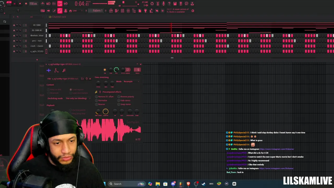Open the first Instagram link in chat

[x=277, y=149]
